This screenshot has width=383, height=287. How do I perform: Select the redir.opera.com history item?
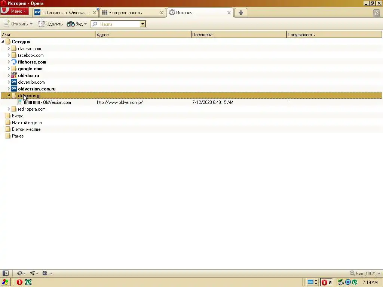pyautogui.click(x=32, y=109)
